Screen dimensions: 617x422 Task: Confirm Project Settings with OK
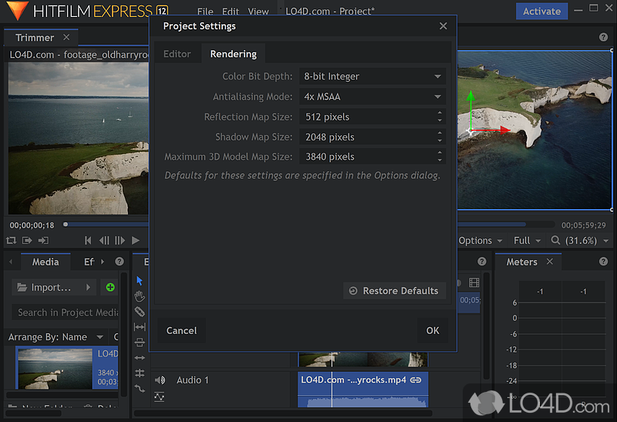pyautogui.click(x=433, y=330)
